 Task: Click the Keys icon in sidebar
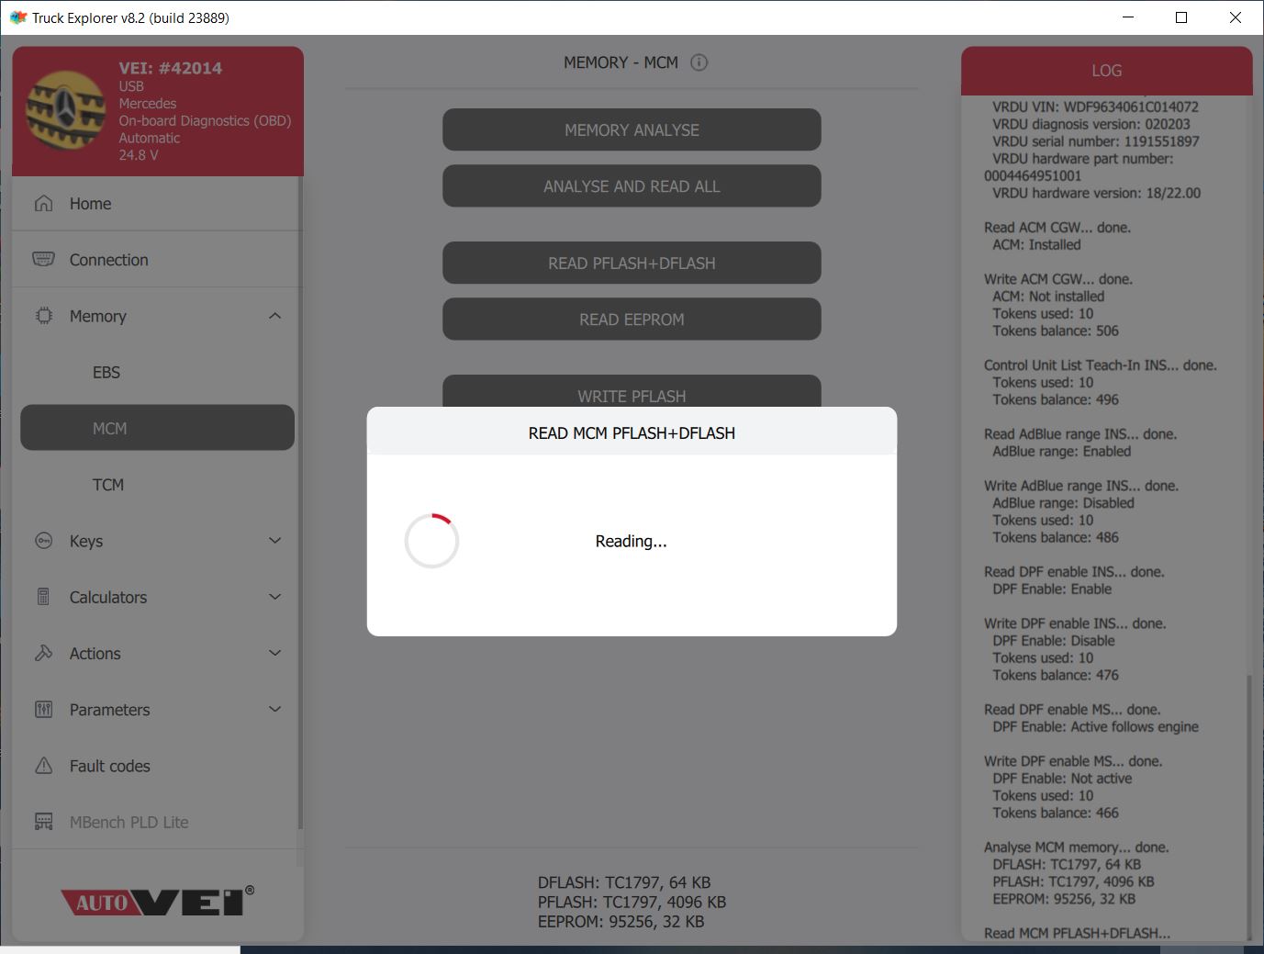tap(43, 541)
